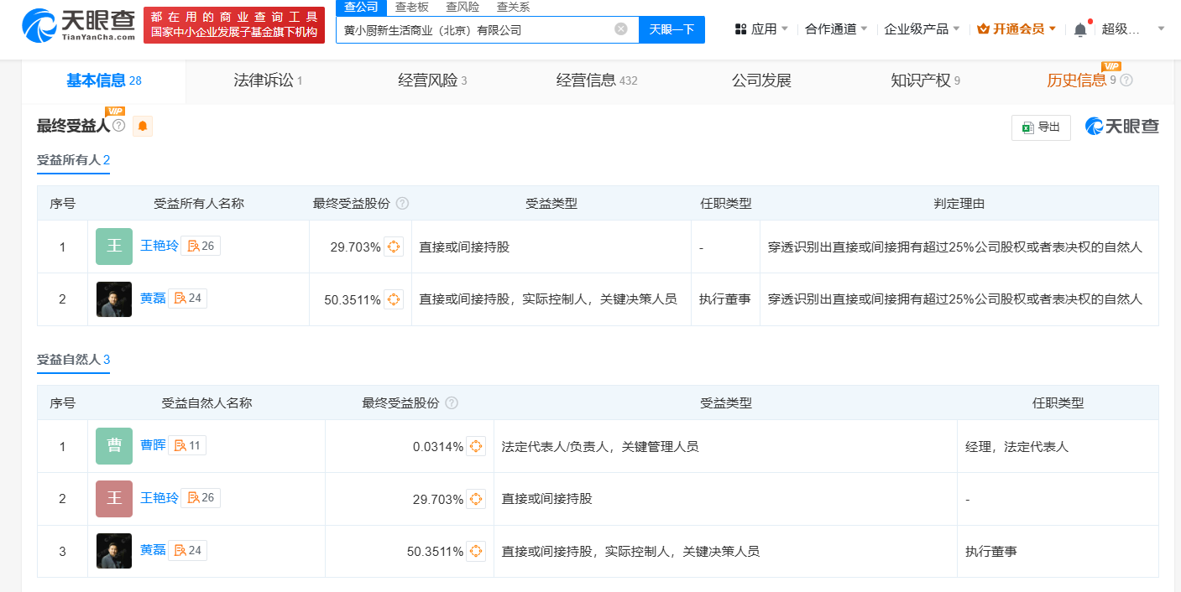Click 法定代表人/负责人，关键管理人员 cell
This screenshot has height=592, width=1181.
pos(725,446)
